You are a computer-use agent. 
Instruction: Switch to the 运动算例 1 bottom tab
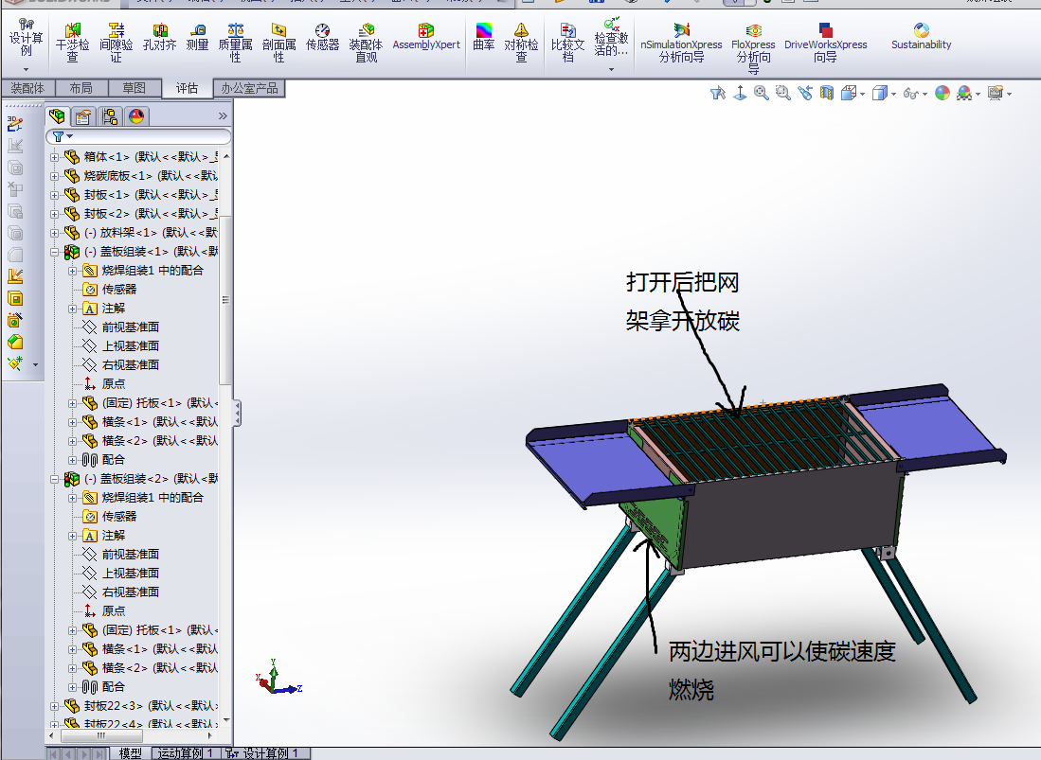tap(186, 753)
